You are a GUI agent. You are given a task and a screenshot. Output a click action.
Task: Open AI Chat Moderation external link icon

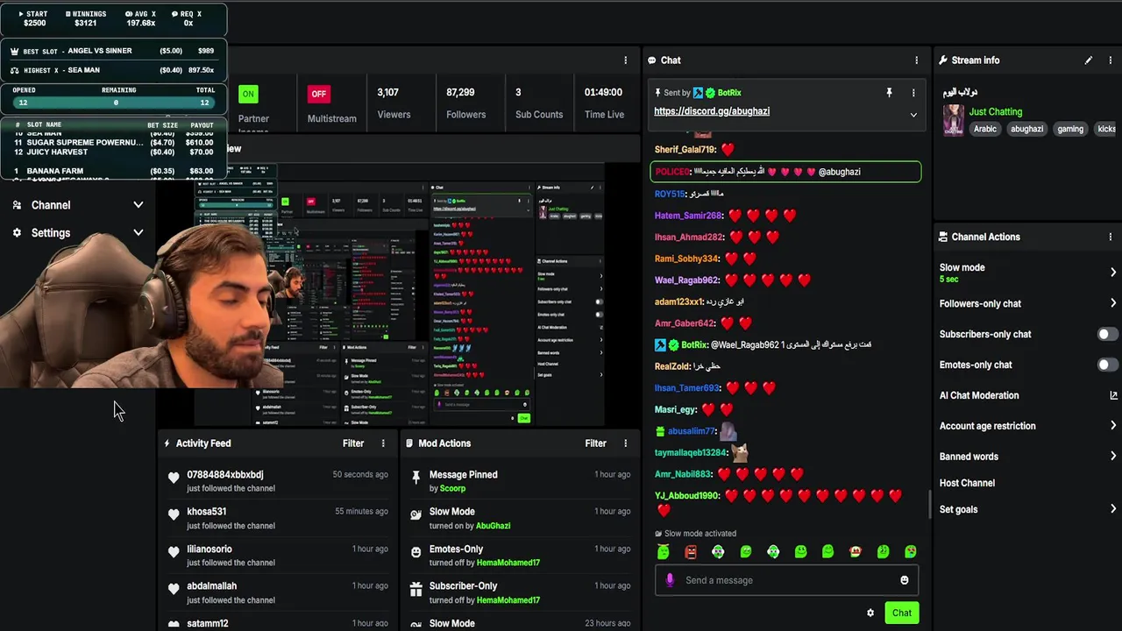coord(1113,395)
